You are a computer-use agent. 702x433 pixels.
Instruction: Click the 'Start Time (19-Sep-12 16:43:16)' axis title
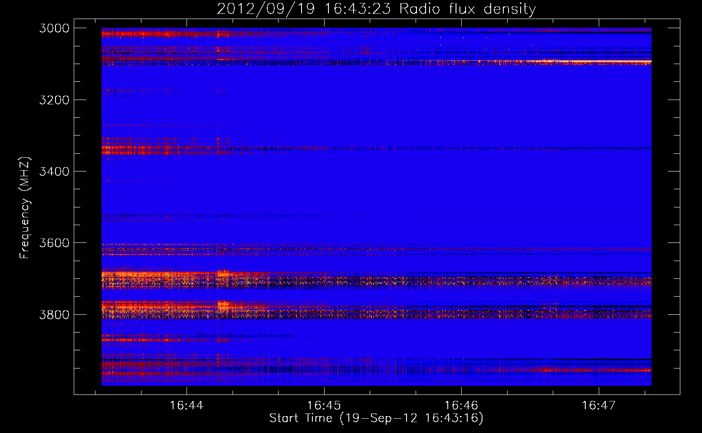coord(376,418)
